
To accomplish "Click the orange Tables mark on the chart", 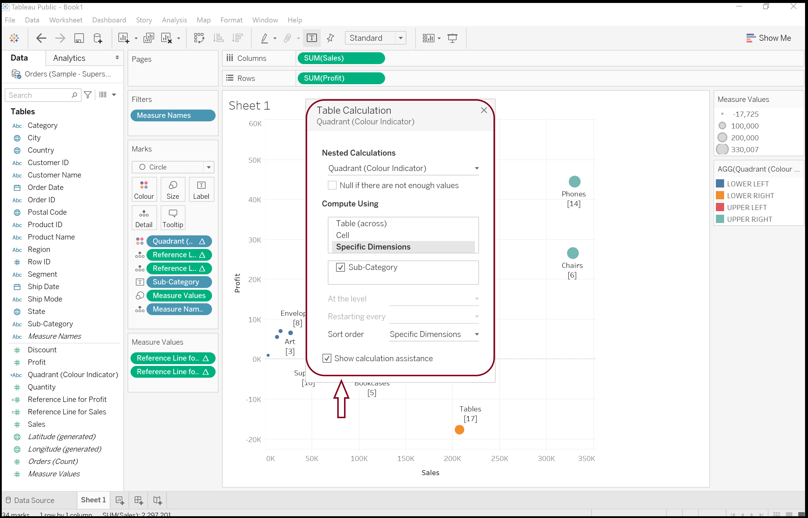I will (460, 430).
